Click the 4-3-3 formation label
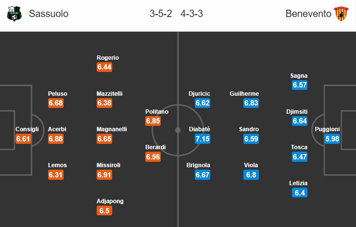The width and height of the screenshot is (356, 227). pos(192,14)
